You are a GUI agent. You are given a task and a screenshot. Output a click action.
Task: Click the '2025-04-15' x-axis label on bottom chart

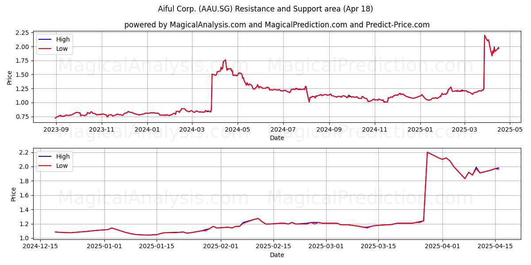[495, 246]
